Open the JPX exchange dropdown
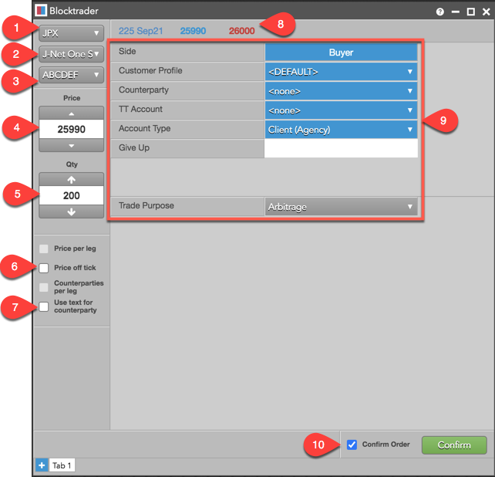495x477 pixels. [x=71, y=33]
